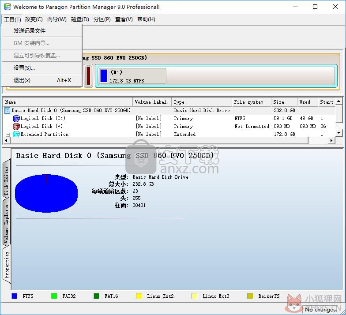Viewport: 346px width, 315px height.
Task: Minimize the Paragon Partition Manager window
Action: [295, 7]
